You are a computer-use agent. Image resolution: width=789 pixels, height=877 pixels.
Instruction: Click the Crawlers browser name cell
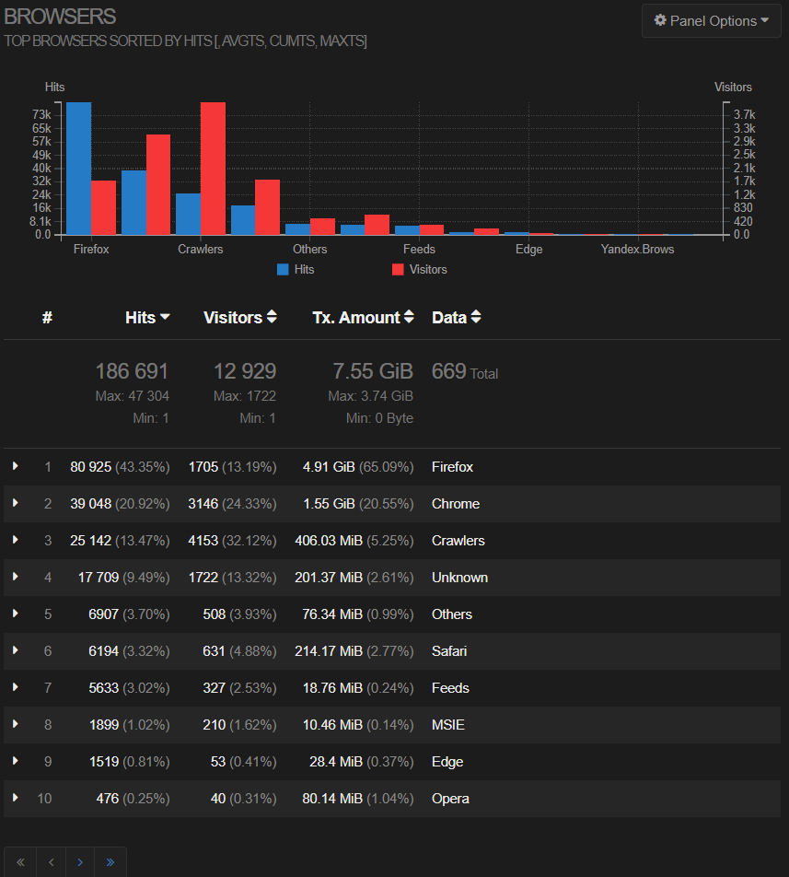pyautogui.click(x=458, y=541)
